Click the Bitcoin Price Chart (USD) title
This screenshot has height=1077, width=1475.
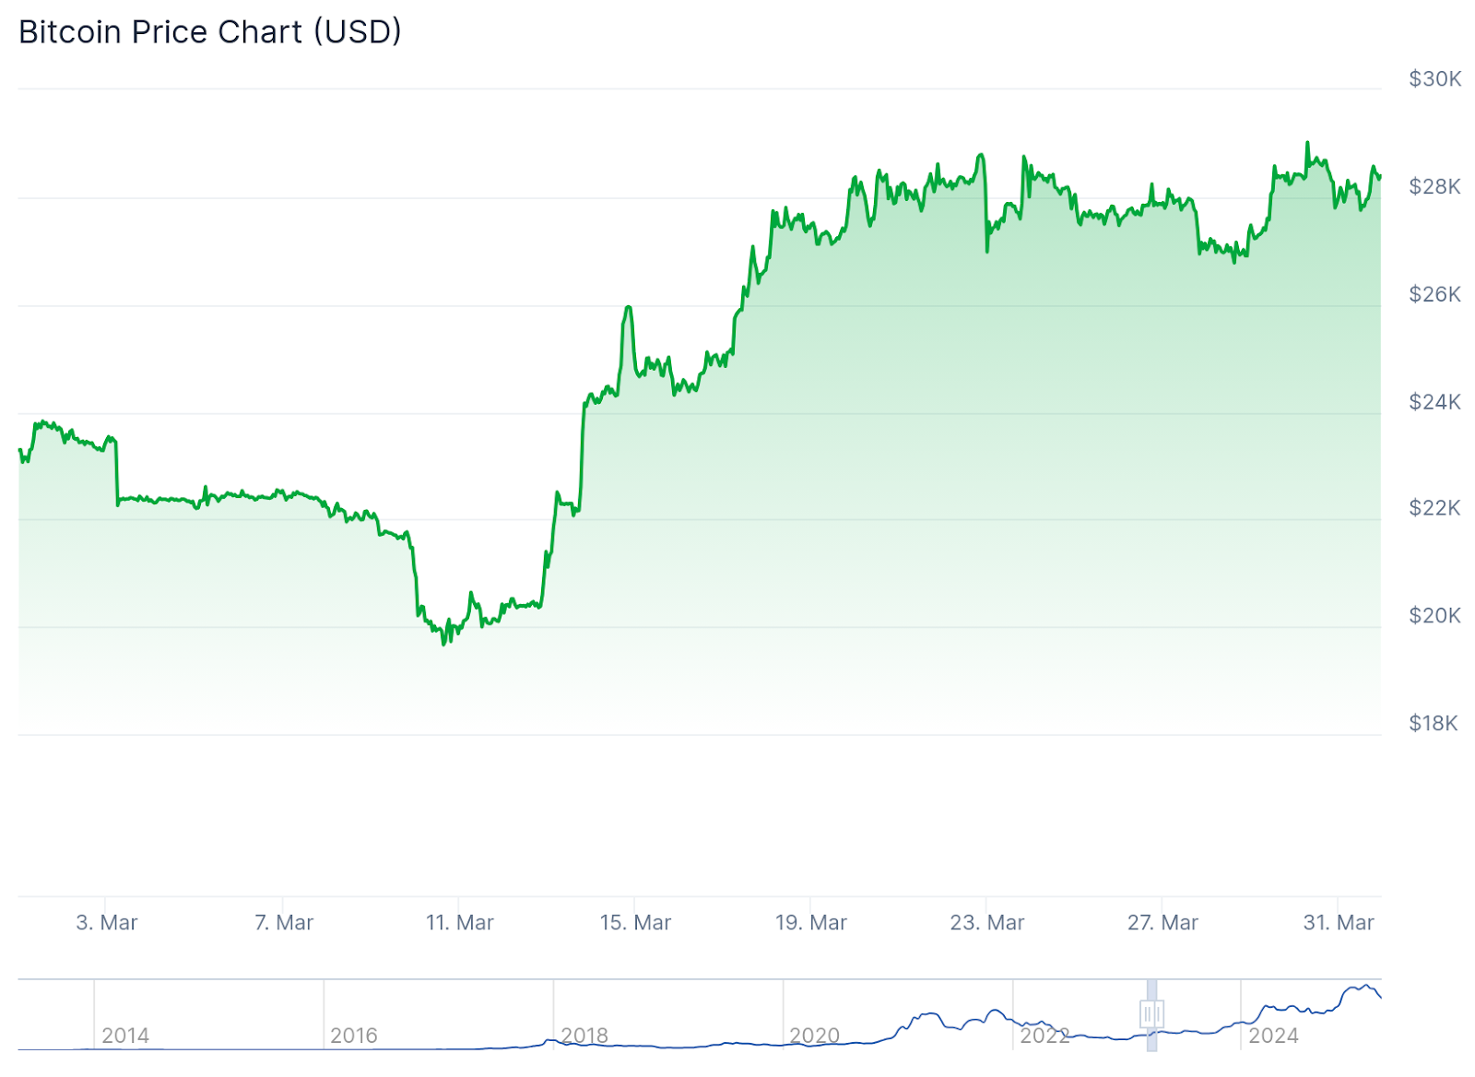(210, 32)
